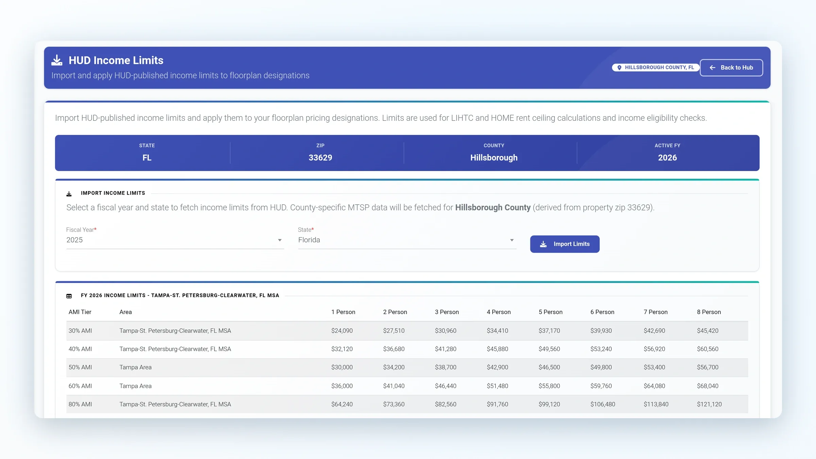816x459 pixels.
Task: Select the 60% AMI row label
Action: [x=80, y=386]
